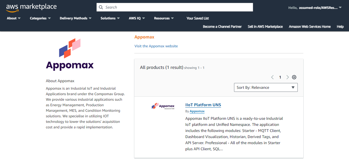Open pagination settings gear icon
The height and width of the screenshot is (161, 349).
tap(294, 77)
